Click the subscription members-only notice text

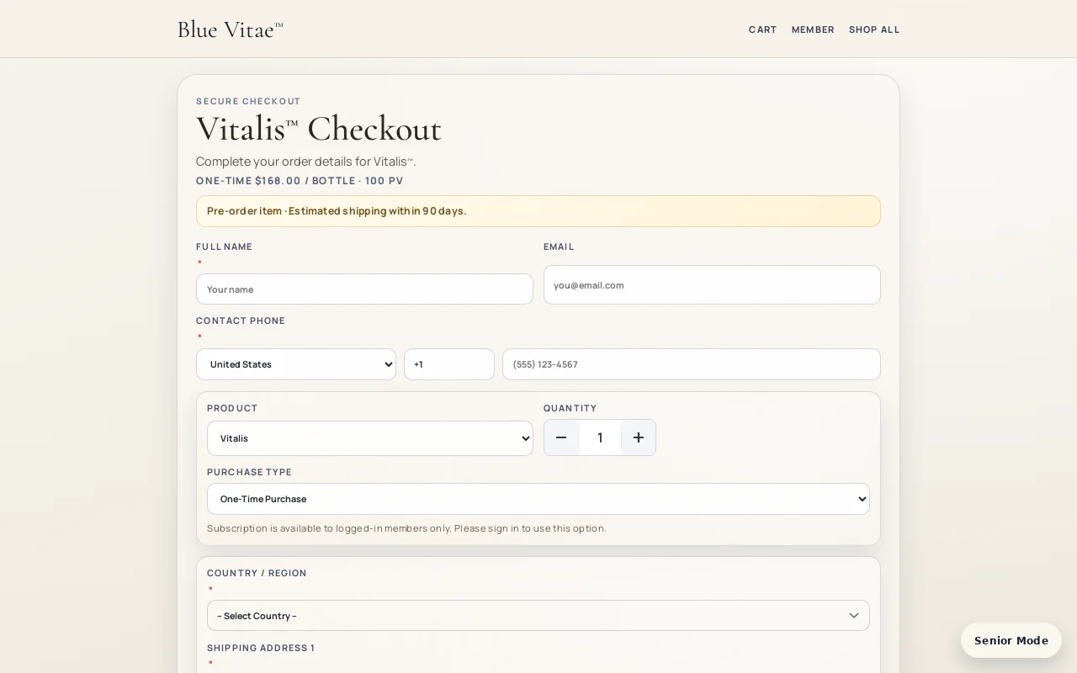[x=406, y=528]
